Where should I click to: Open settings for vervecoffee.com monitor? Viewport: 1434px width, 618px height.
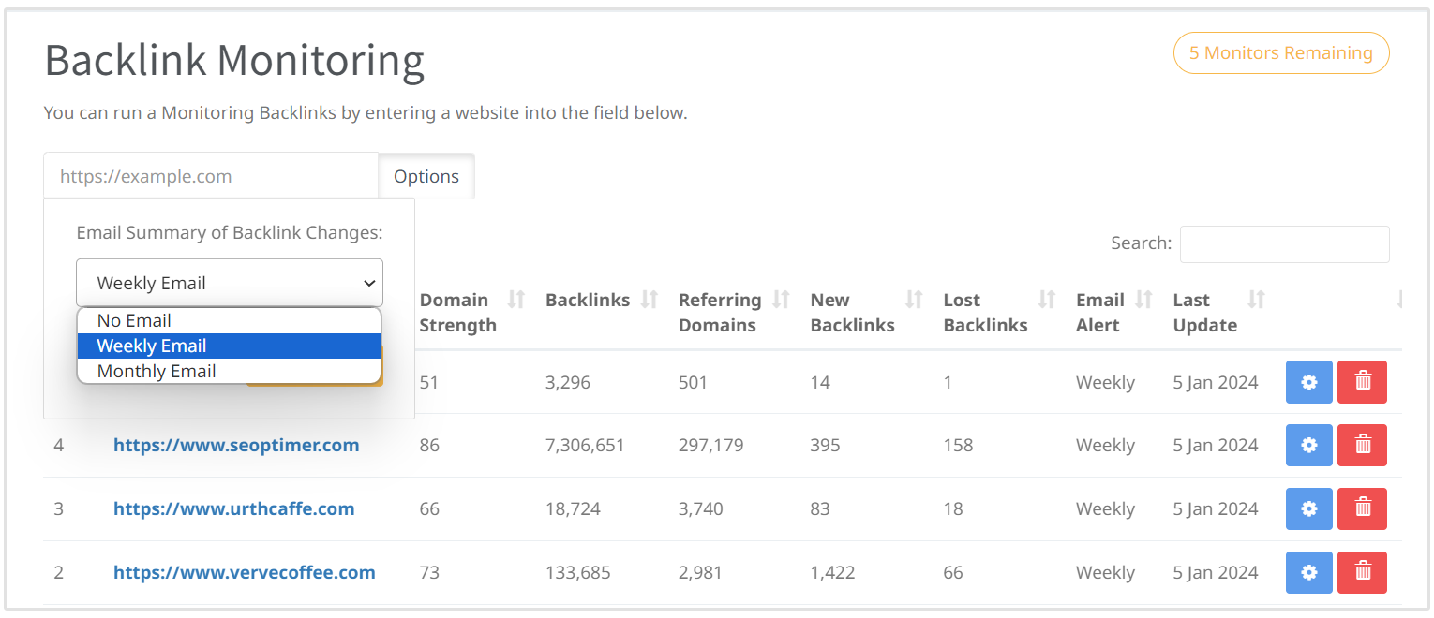click(x=1308, y=572)
